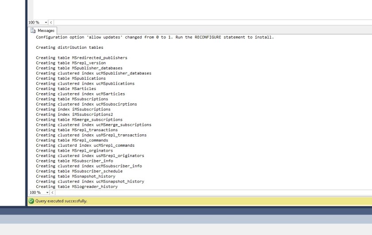This screenshot has height=235, width=372.
Task: Open the Messages pane zoom dropdown at bottom
Action: pos(46,192)
